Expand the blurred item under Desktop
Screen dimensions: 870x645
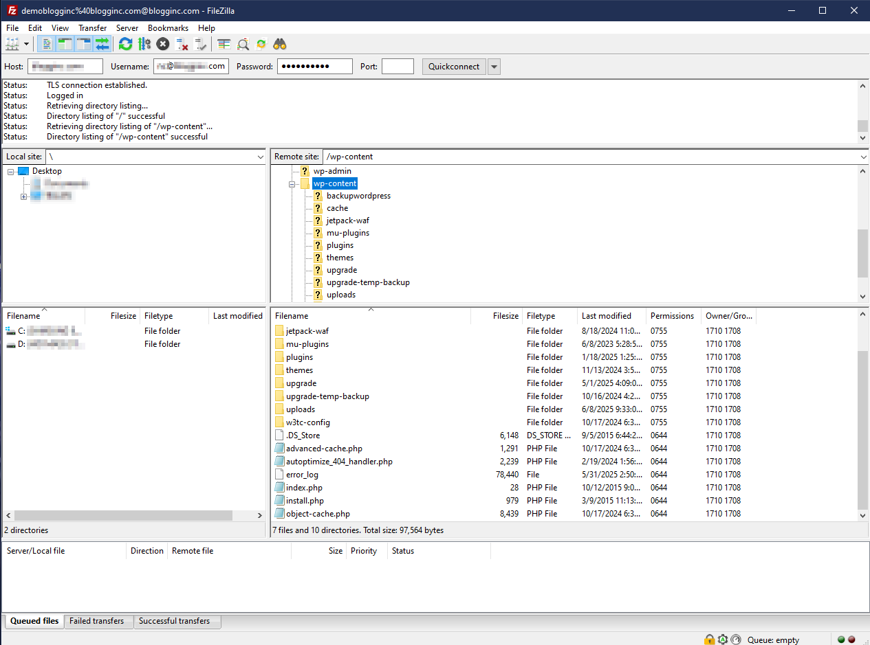[x=24, y=196]
